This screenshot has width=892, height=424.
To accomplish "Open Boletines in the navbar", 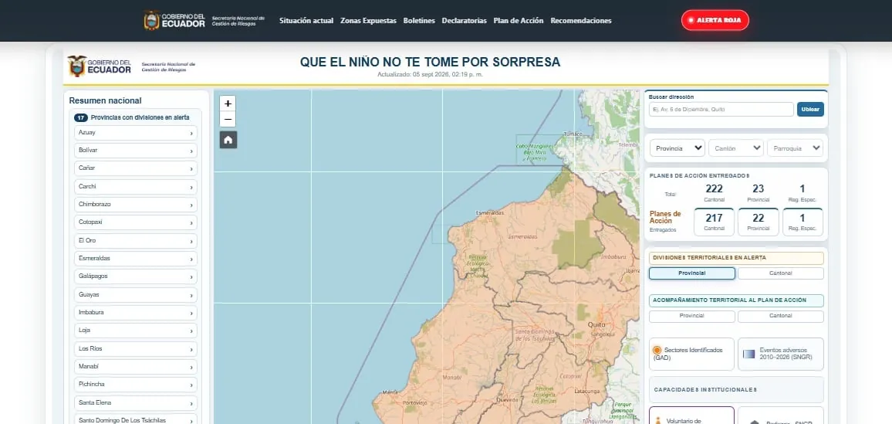I will (419, 21).
